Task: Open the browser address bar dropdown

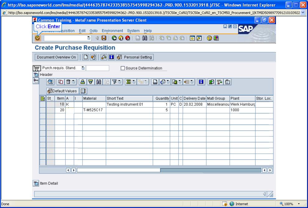Action: (x=303, y=13)
